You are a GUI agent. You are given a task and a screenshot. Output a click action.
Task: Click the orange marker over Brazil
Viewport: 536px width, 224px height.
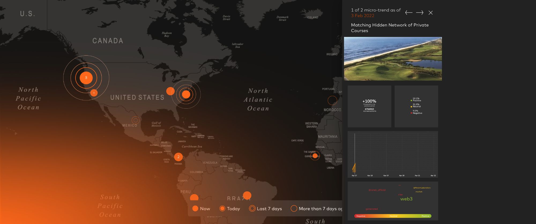[247, 195]
